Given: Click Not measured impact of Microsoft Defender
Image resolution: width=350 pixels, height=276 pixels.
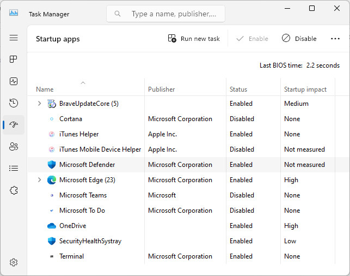Looking at the screenshot, I should click(x=304, y=165).
